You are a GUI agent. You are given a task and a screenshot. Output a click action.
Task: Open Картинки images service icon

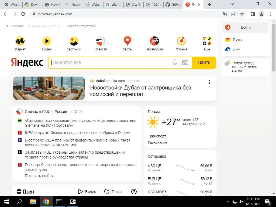74,41
